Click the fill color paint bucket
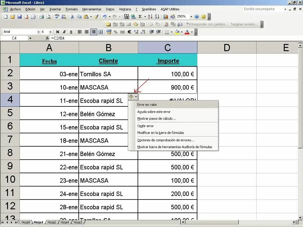The width and height of the screenshot is (303, 227). pos(177,32)
